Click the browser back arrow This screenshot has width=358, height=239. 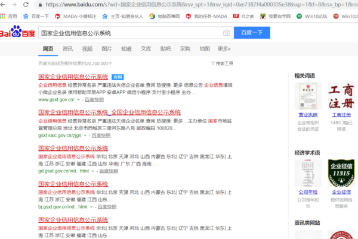coord(2,5)
